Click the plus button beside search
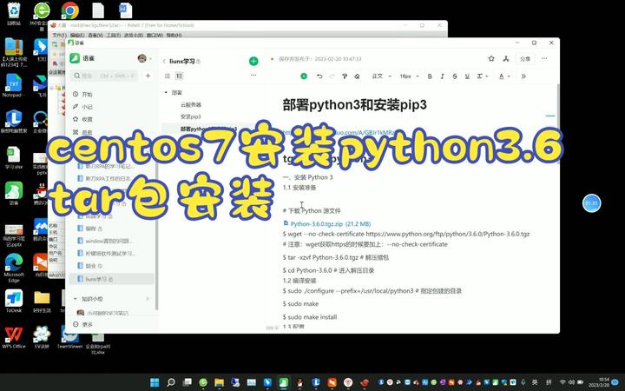The width and height of the screenshot is (625, 391). tap(148, 76)
